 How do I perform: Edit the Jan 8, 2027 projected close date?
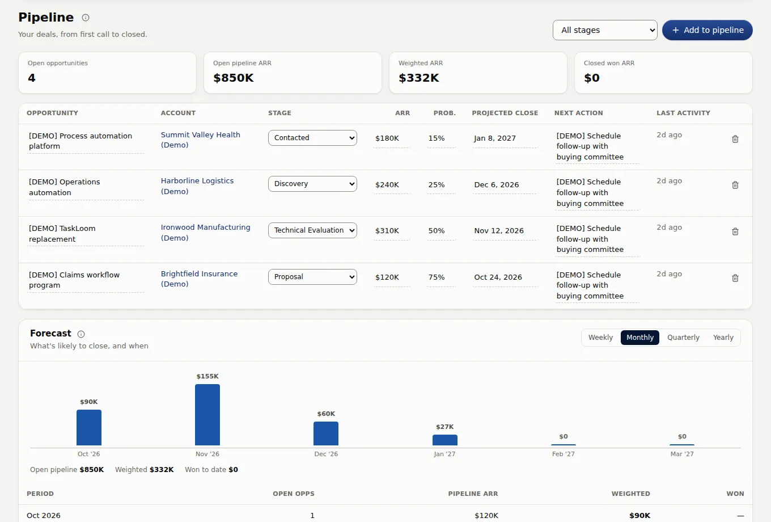point(505,138)
